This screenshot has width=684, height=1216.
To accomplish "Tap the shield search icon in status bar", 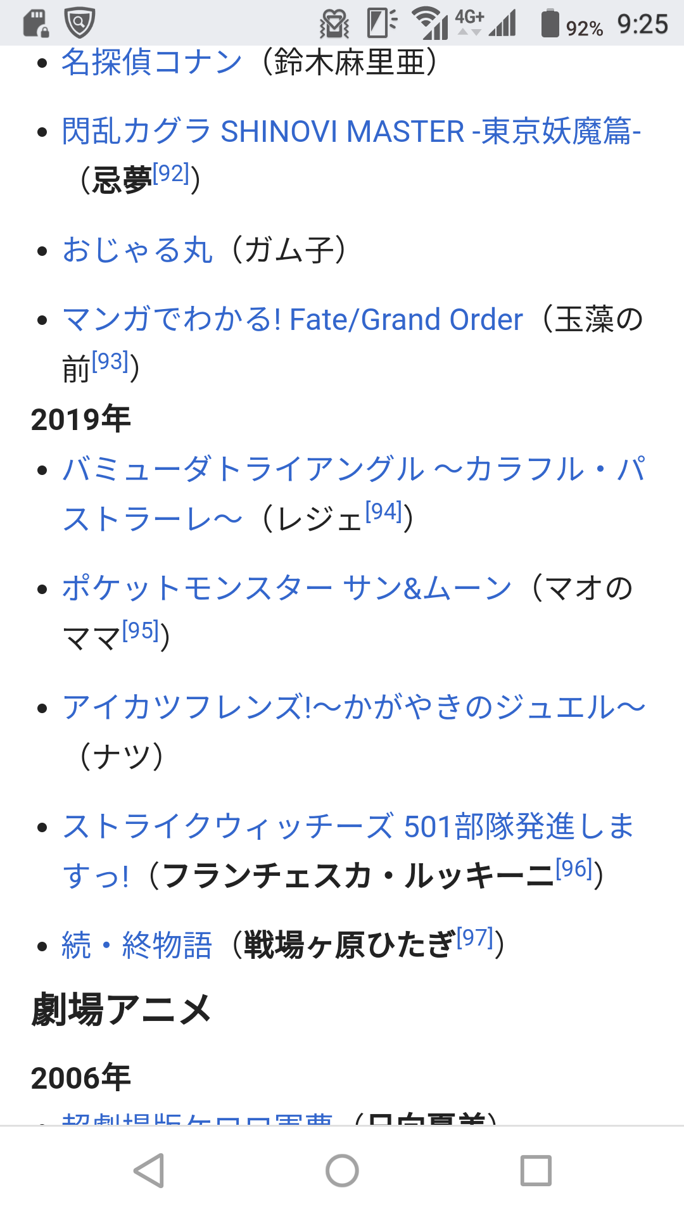I will [x=80, y=23].
